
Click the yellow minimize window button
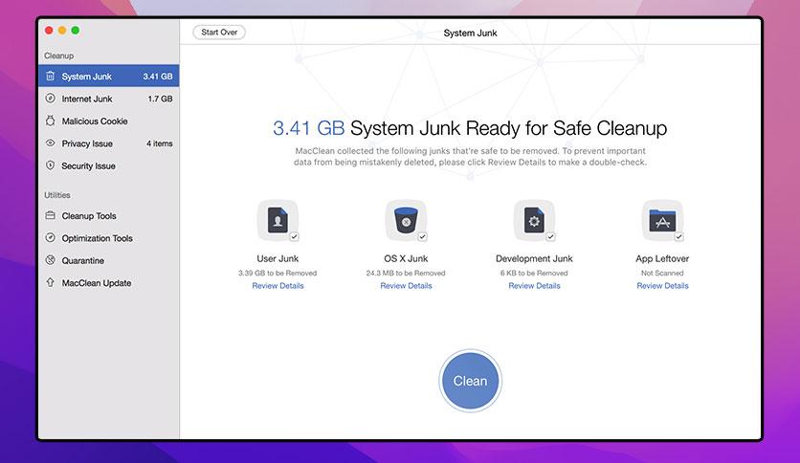pyautogui.click(x=62, y=30)
